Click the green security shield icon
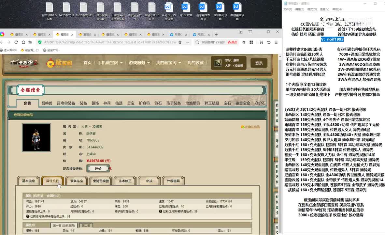This screenshot has width=385, height=235. [x=40, y=42]
